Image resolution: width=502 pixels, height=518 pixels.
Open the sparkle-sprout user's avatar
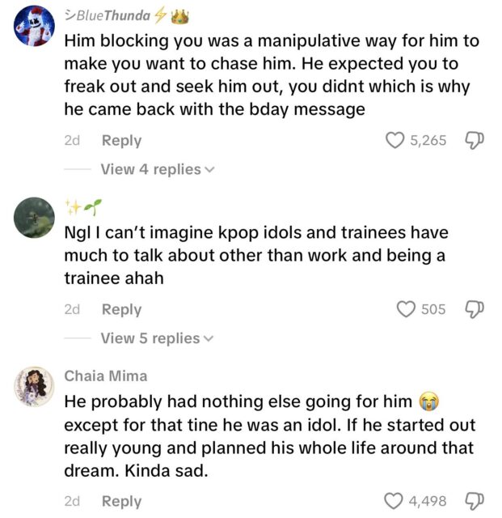click(33, 218)
